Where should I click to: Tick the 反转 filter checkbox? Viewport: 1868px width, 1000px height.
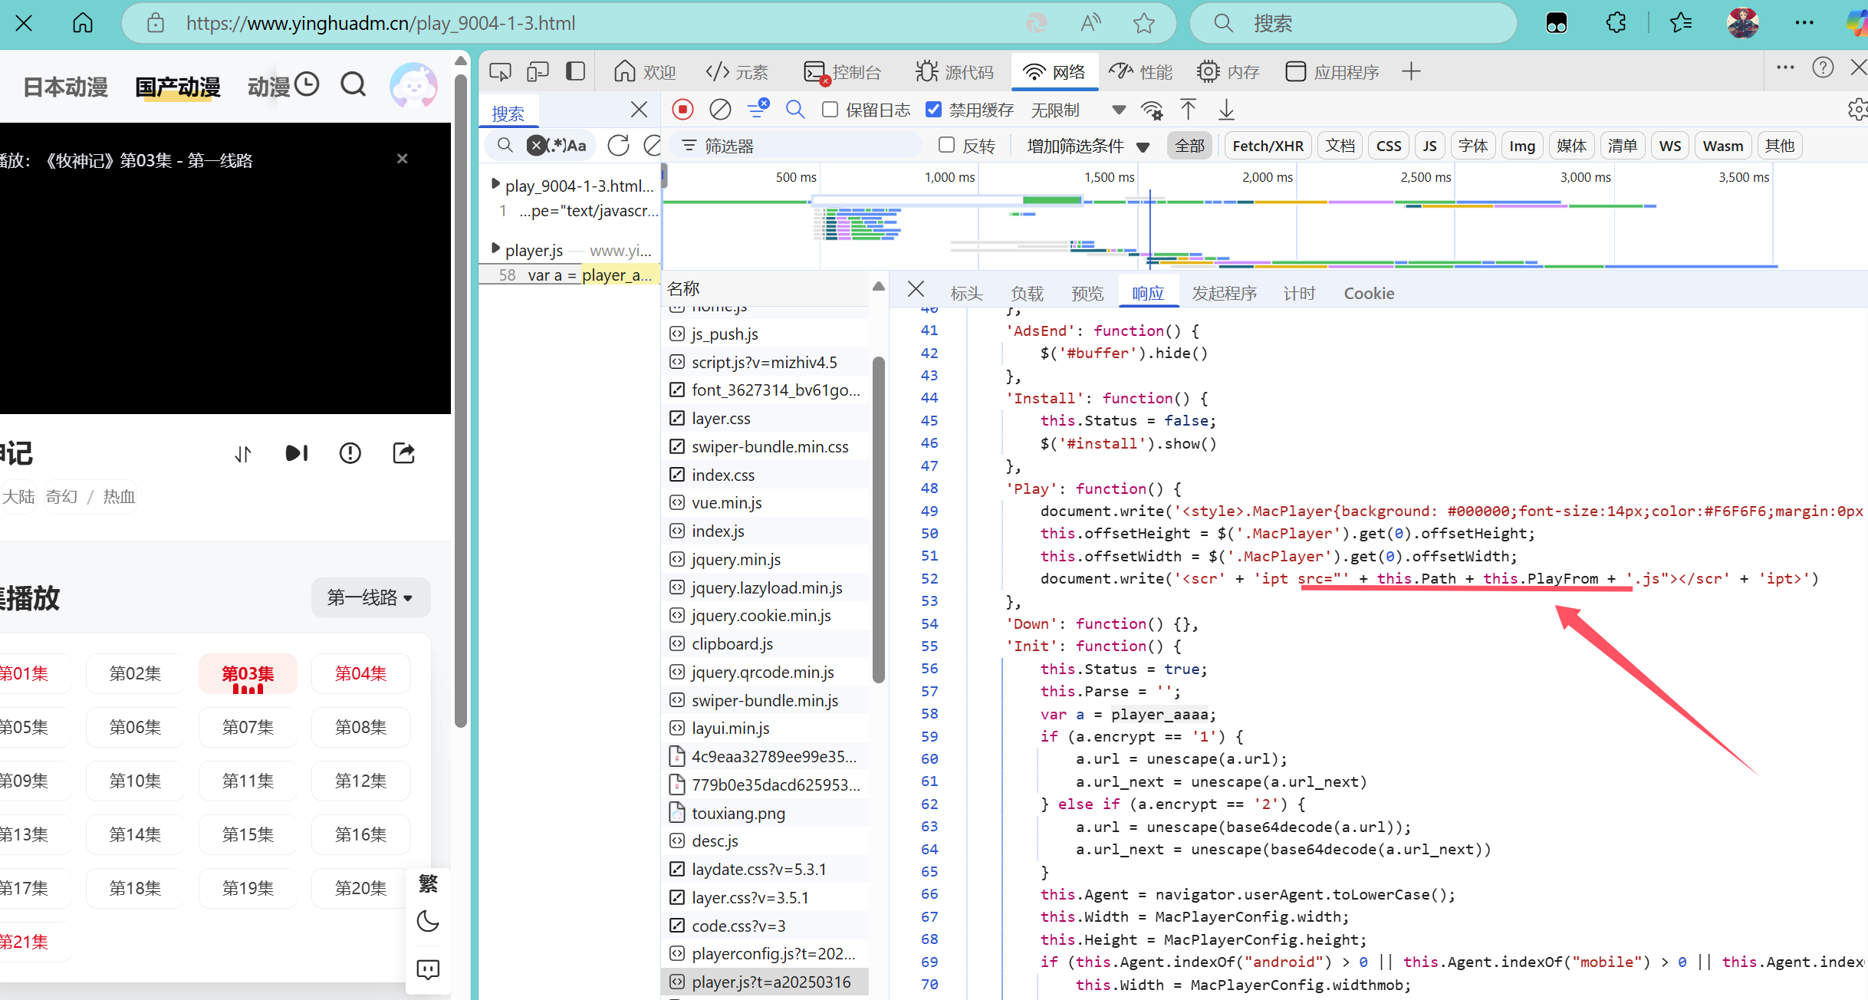point(947,145)
